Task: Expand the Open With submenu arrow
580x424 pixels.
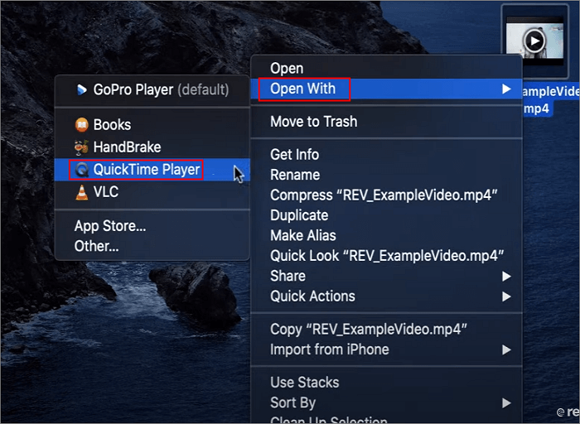Action: (506, 89)
